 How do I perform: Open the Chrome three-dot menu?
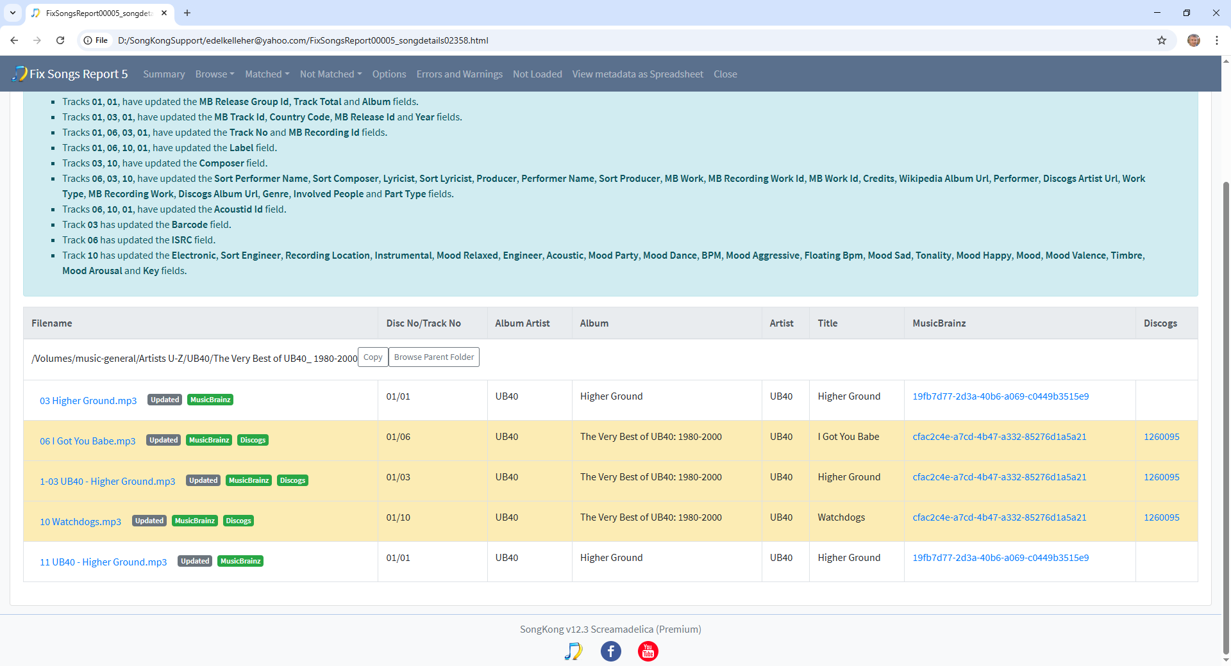point(1216,40)
